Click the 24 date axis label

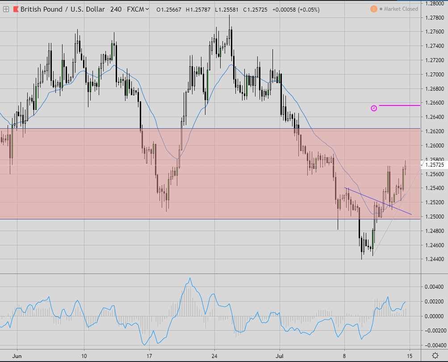(214, 356)
